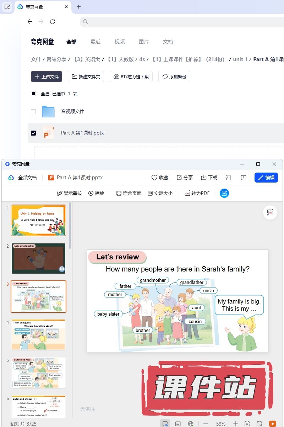Switch to the 视频 tab
Screen dimensions: 284x427
(120, 42)
